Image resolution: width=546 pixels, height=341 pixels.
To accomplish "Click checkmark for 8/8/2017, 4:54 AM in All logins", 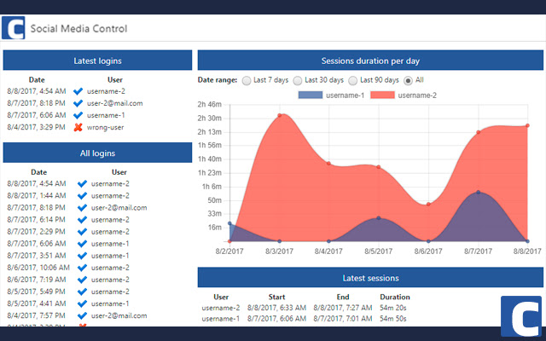I will pos(82,184).
